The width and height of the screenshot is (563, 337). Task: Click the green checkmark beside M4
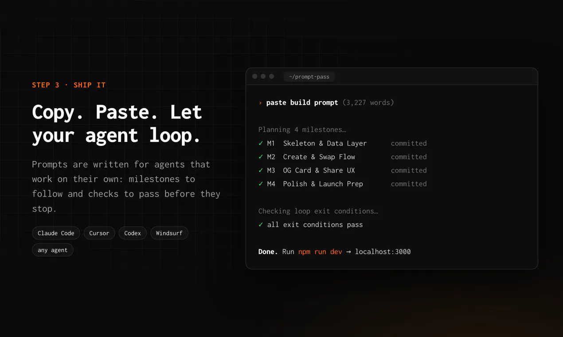[x=261, y=184]
